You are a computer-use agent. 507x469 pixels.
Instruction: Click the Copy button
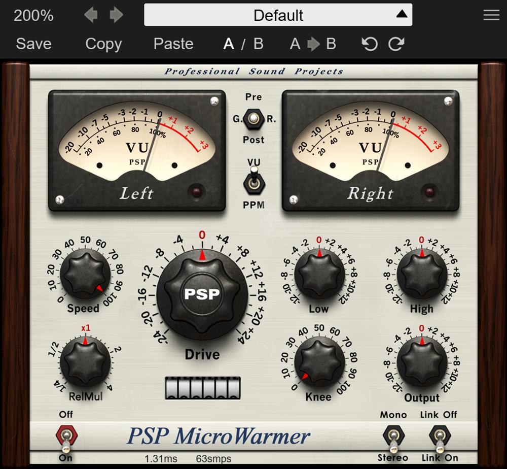(x=103, y=44)
